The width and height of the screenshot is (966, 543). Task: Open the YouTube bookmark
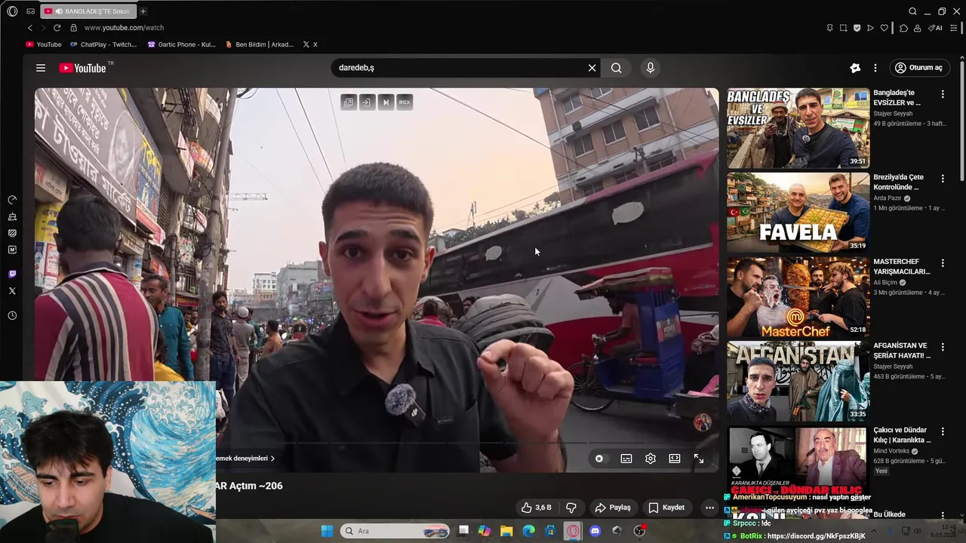[x=44, y=44]
